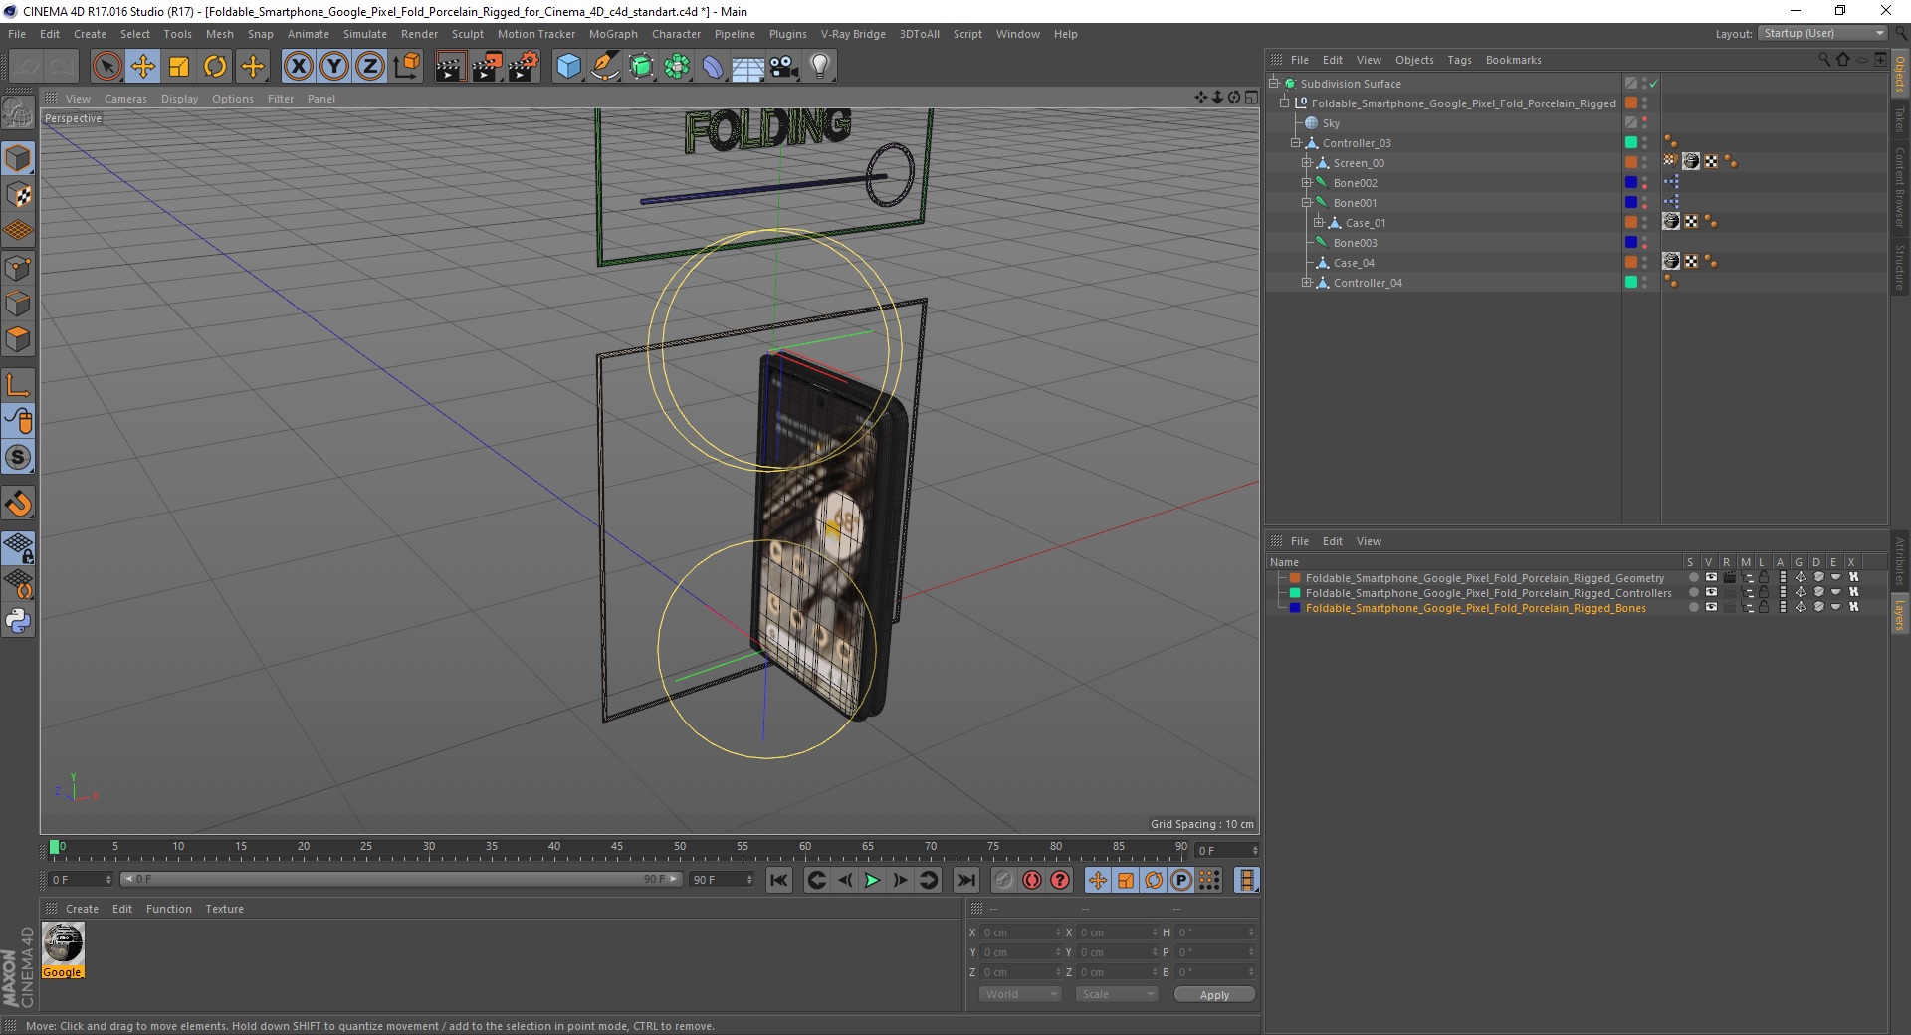Toggle autokeying button
The image size is (1911, 1035).
[x=1032, y=880]
